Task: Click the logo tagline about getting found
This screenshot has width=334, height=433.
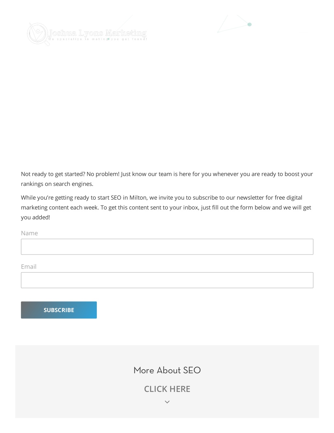Action: tap(98, 39)
